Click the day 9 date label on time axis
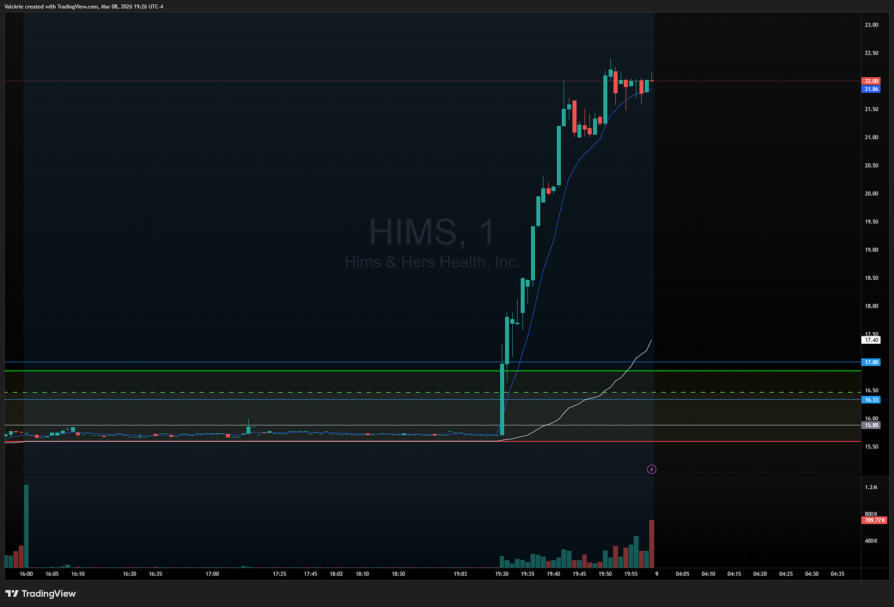This screenshot has width=894, height=607. (656, 574)
